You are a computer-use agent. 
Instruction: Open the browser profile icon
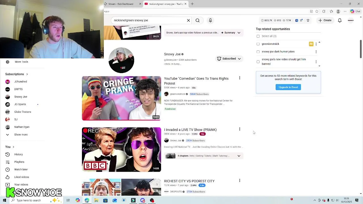coord(338,11)
